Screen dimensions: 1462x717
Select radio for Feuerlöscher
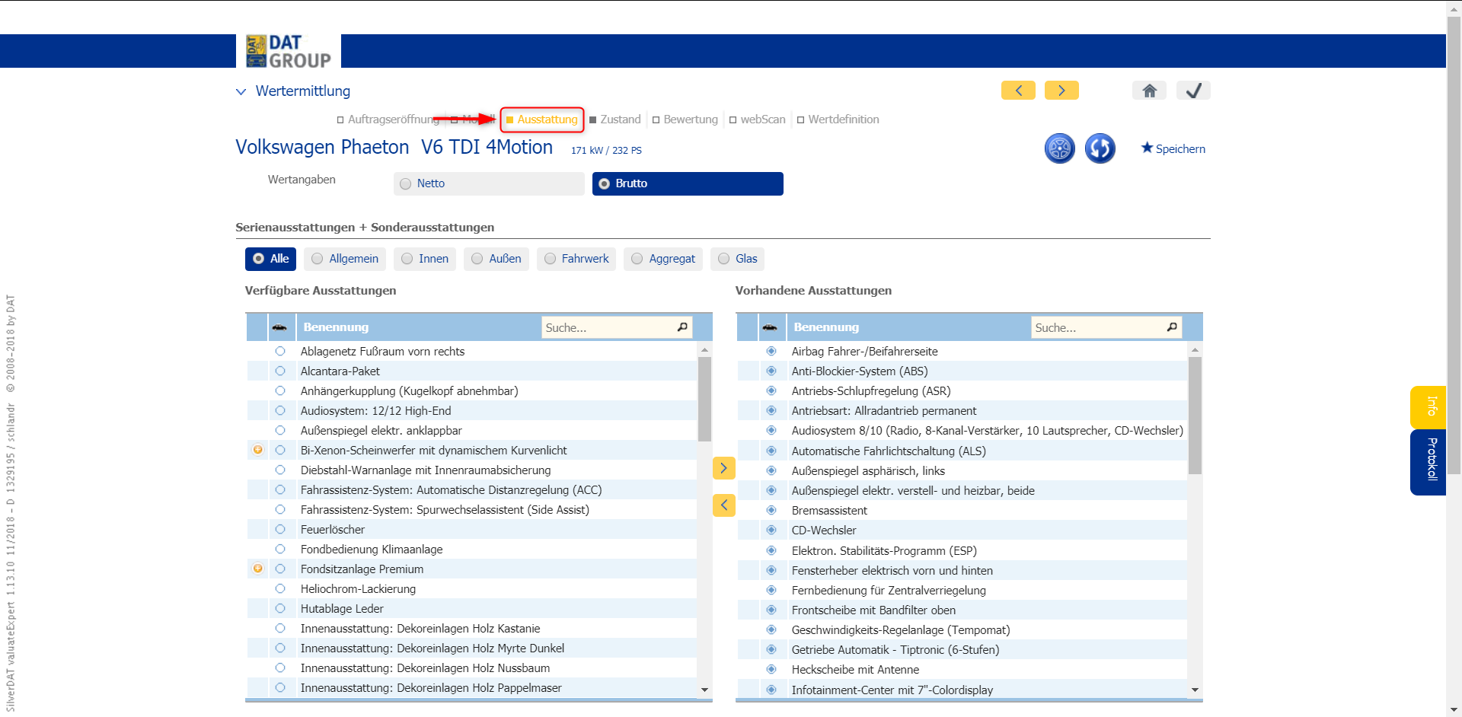pos(280,529)
